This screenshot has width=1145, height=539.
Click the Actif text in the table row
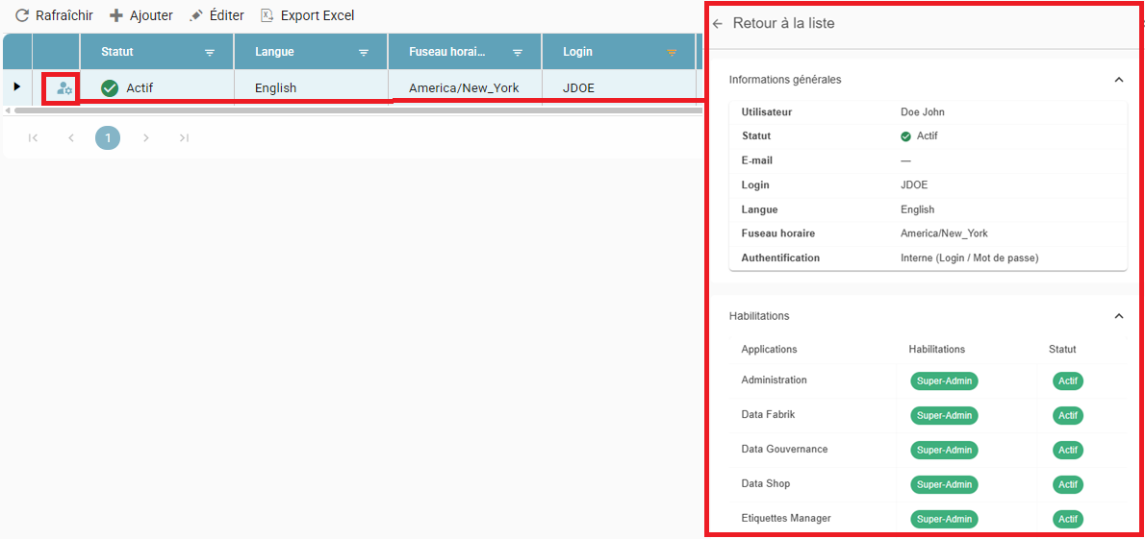click(140, 88)
